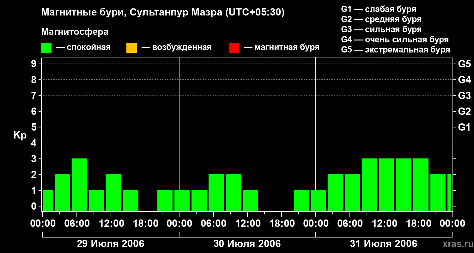Screen dimensions: 474x253
Task: Click the Kp 2 bar starting at 06:00 on 30 July
Action: tap(216, 193)
